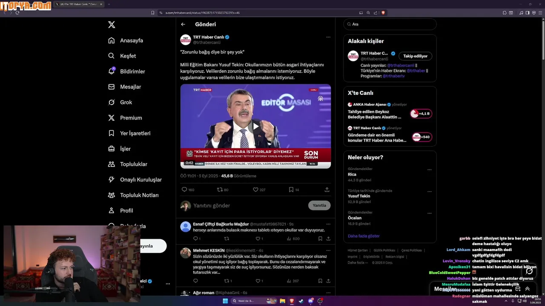This screenshot has height=306, width=545.
Task: Open options for Rica trend
Action: click(x=429, y=170)
